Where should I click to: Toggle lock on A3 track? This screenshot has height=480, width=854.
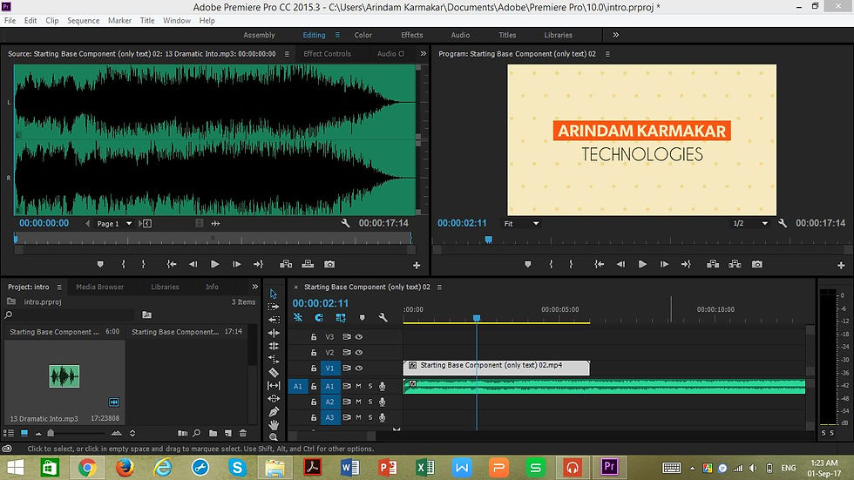click(x=314, y=417)
